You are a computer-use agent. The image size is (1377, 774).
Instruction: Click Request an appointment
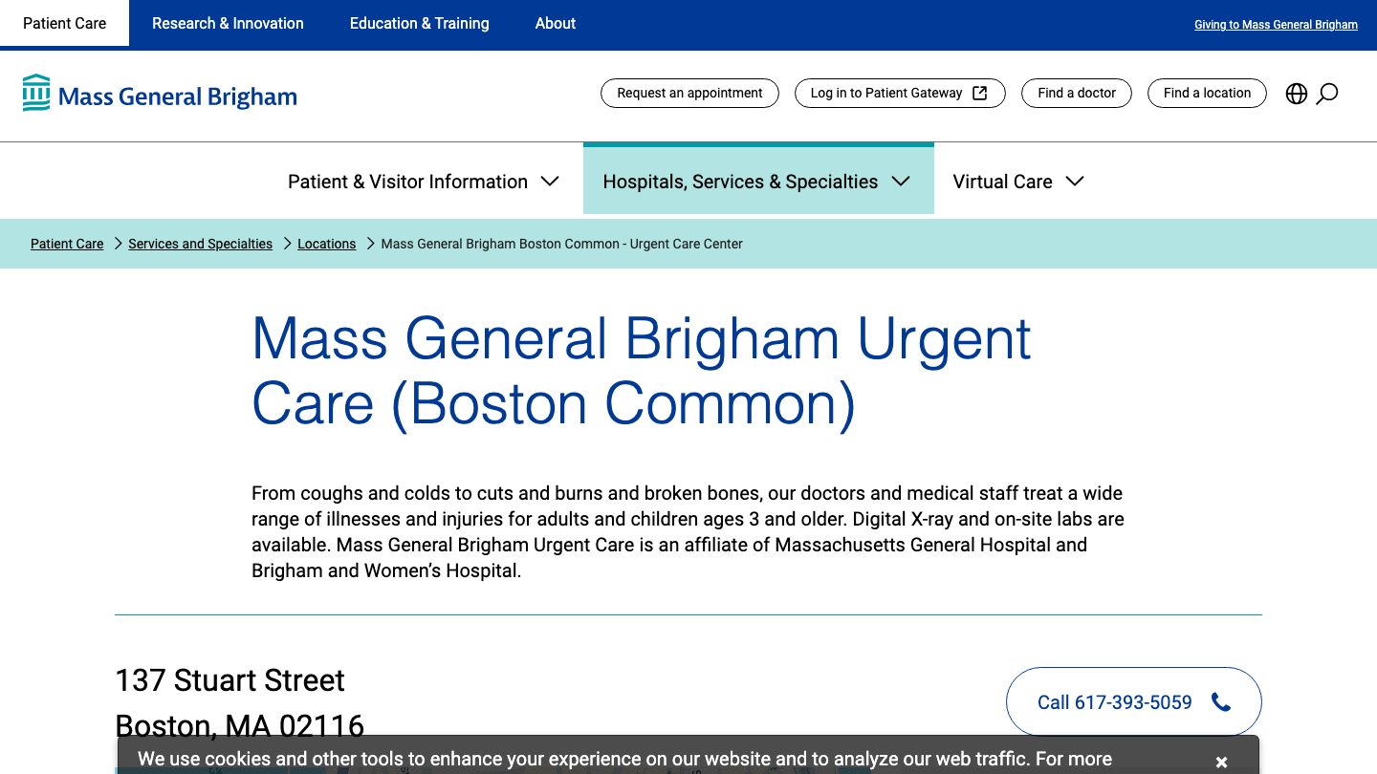tap(689, 93)
